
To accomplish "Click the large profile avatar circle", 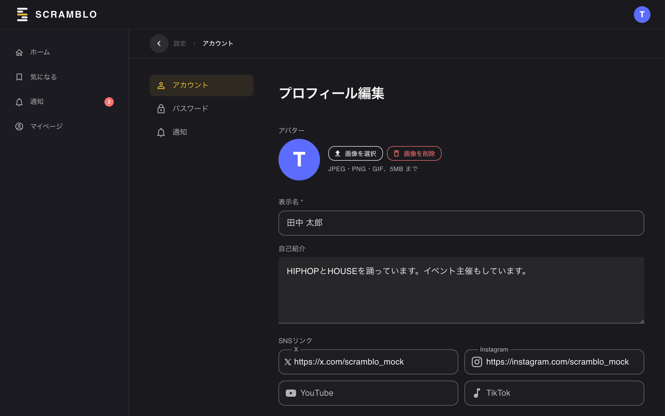I will pos(299,160).
